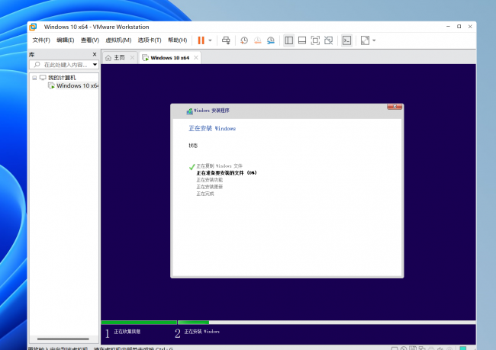Screen dimensions: 496x350
Task: Toggle the console view icon
Action: tap(347, 40)
